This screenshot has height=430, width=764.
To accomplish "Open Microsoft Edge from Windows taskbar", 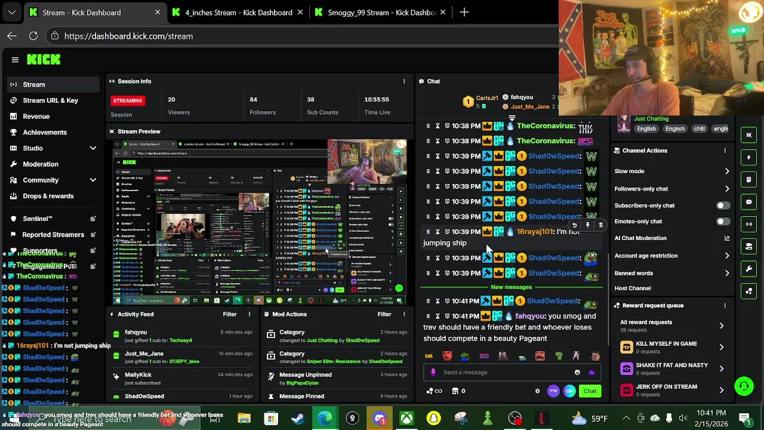I will click(325, 419).
